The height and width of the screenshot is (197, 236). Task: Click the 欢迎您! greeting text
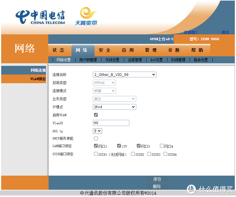click(x=190, y=32)
